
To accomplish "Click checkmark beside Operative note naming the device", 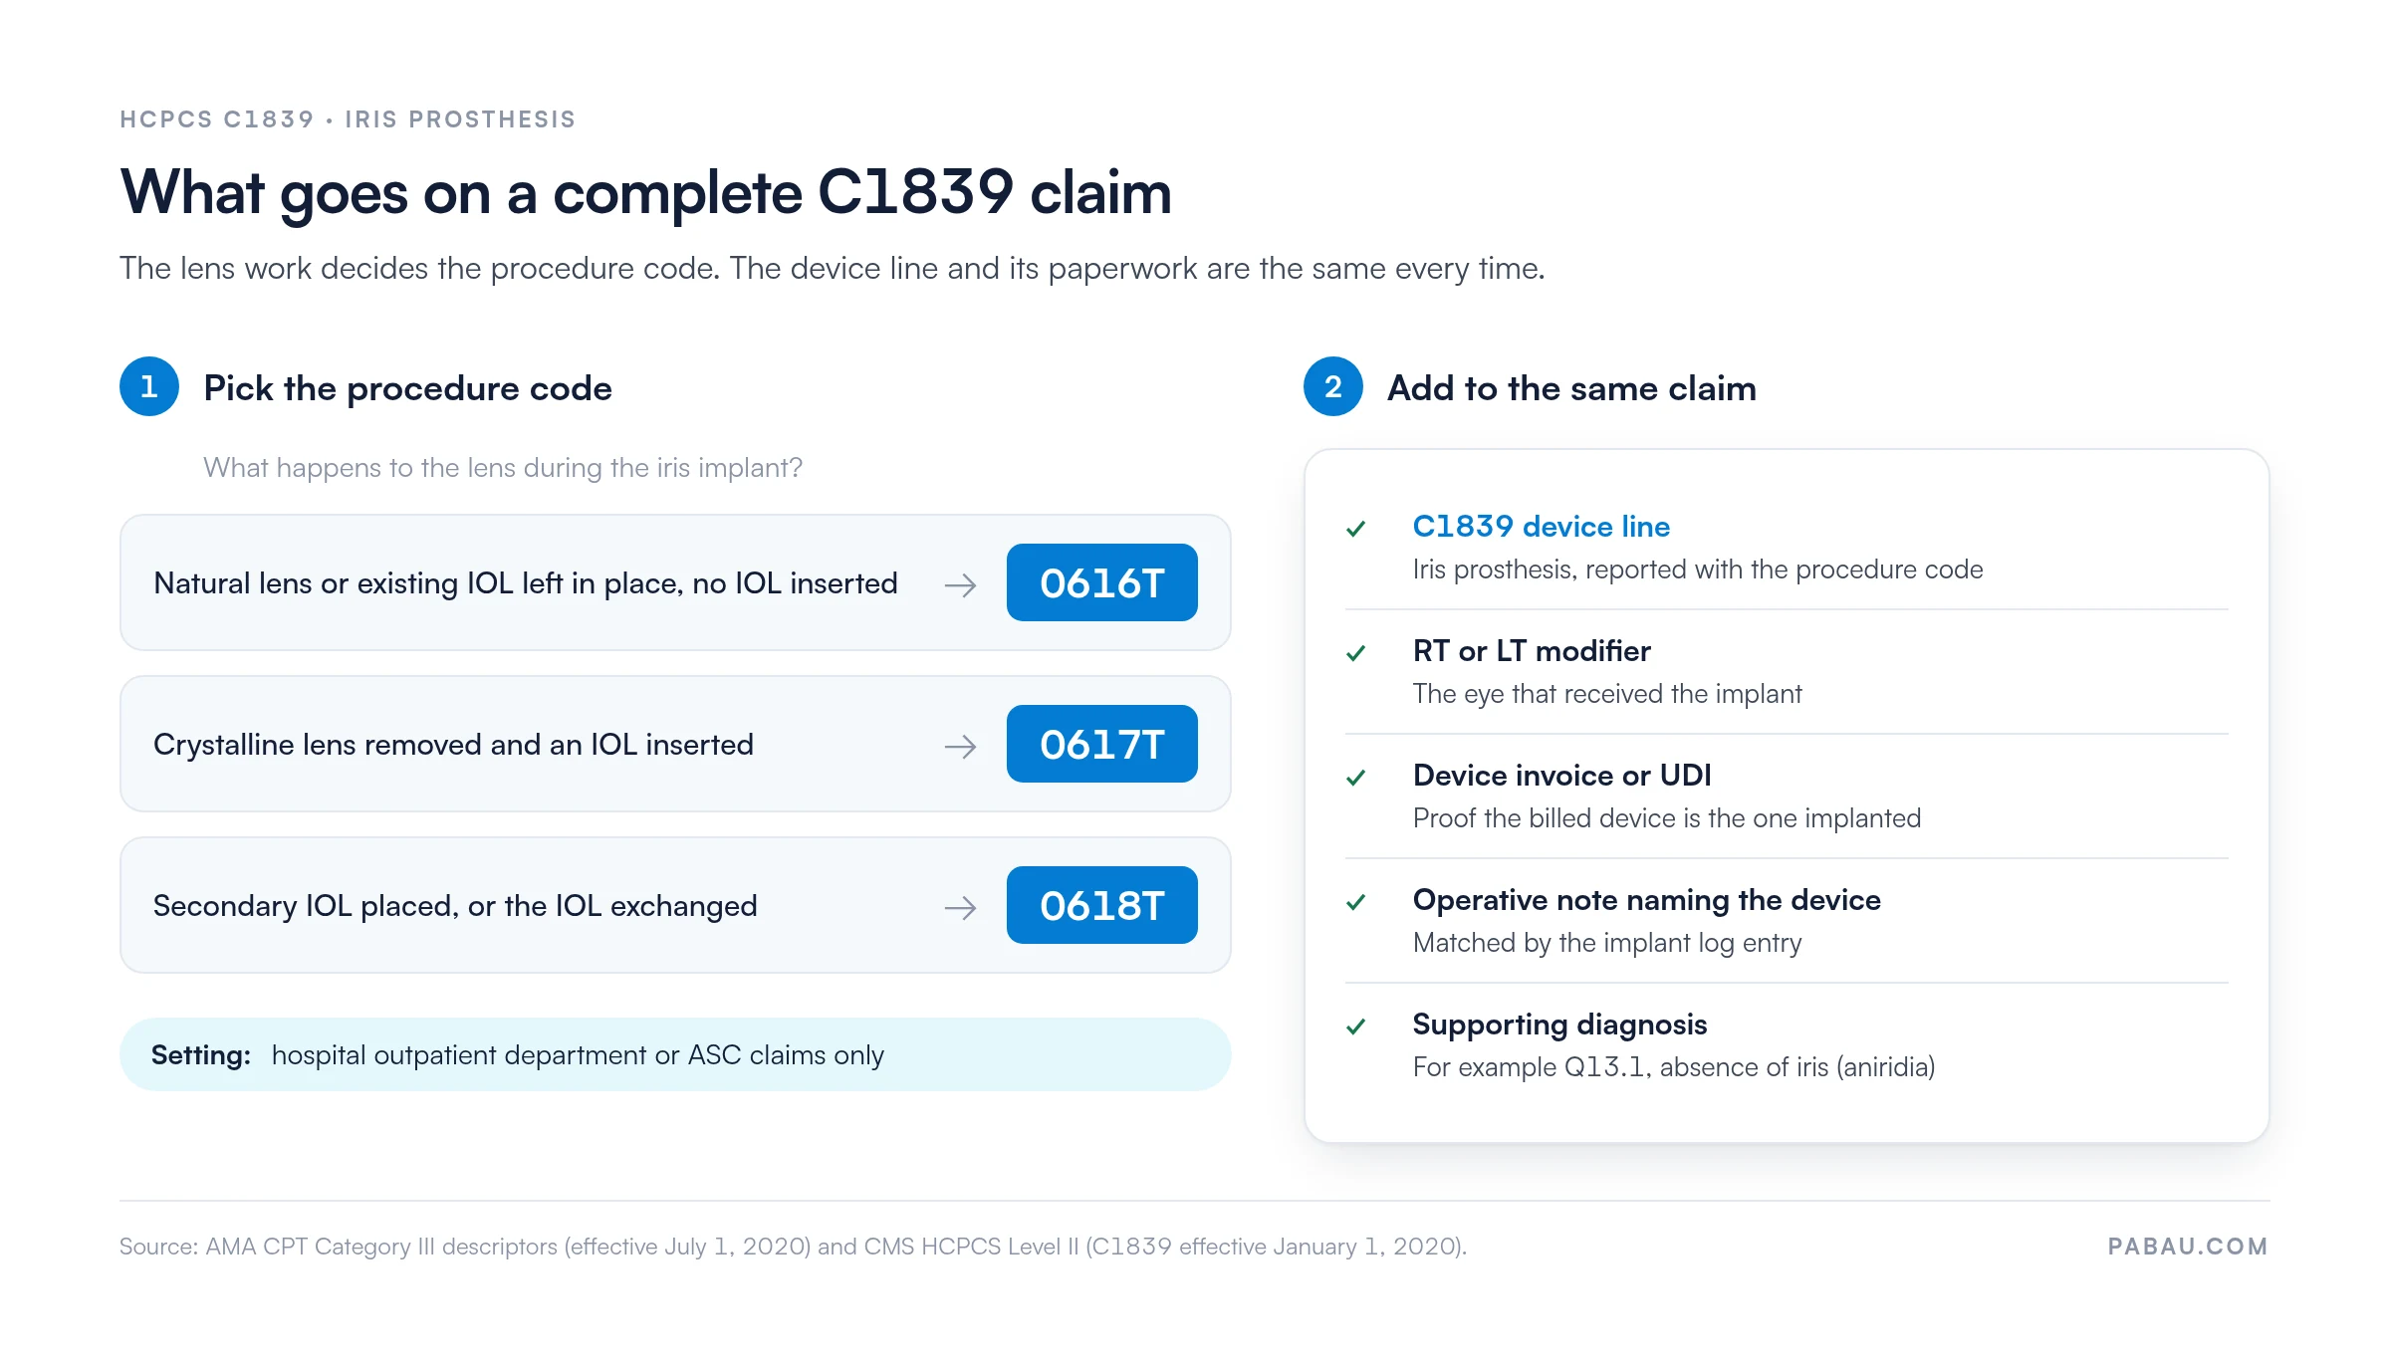I will [1355, 902].
